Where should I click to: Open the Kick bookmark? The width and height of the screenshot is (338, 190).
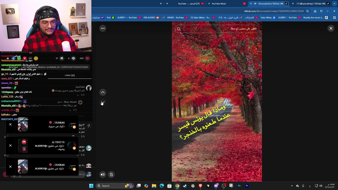[111, 18]
